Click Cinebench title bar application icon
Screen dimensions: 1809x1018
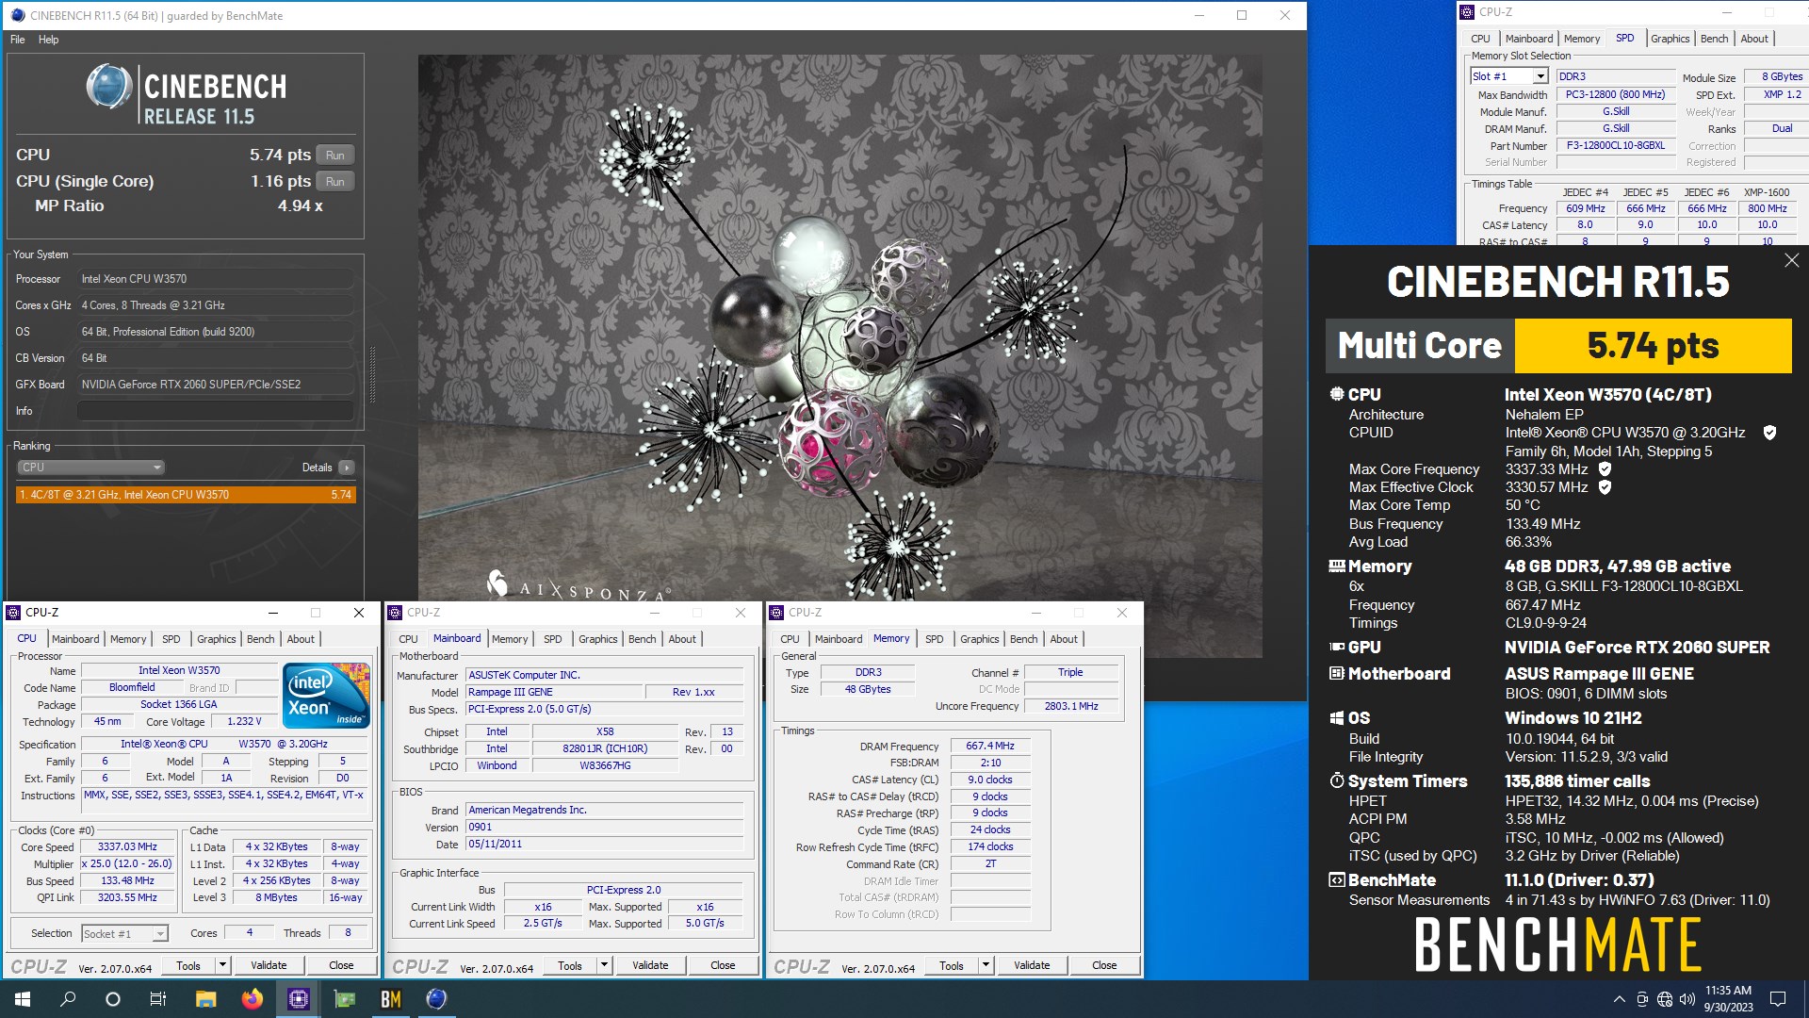coord(17,15)
